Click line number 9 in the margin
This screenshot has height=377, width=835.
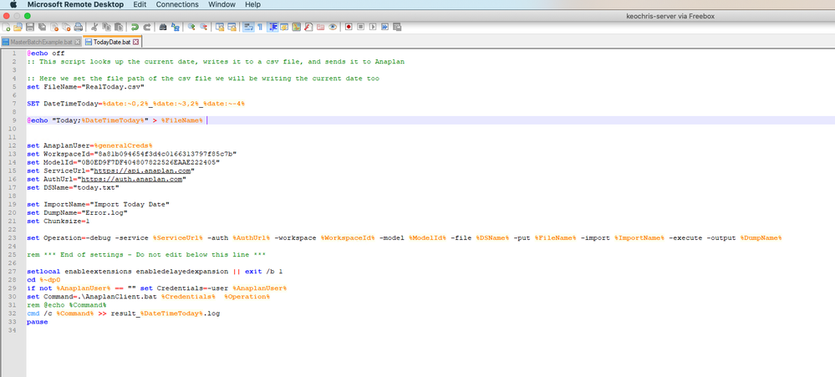pos(14,120)
